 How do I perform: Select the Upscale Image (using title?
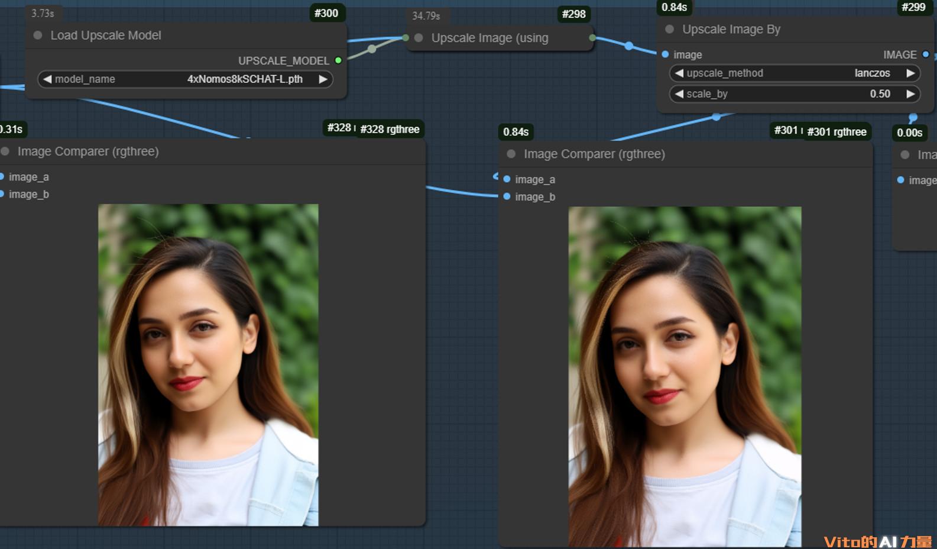click(x=490, y=38)
